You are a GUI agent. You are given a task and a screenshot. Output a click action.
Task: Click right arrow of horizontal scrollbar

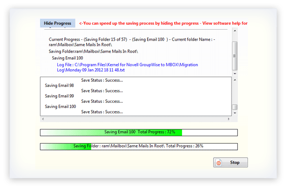coord(229,119)
